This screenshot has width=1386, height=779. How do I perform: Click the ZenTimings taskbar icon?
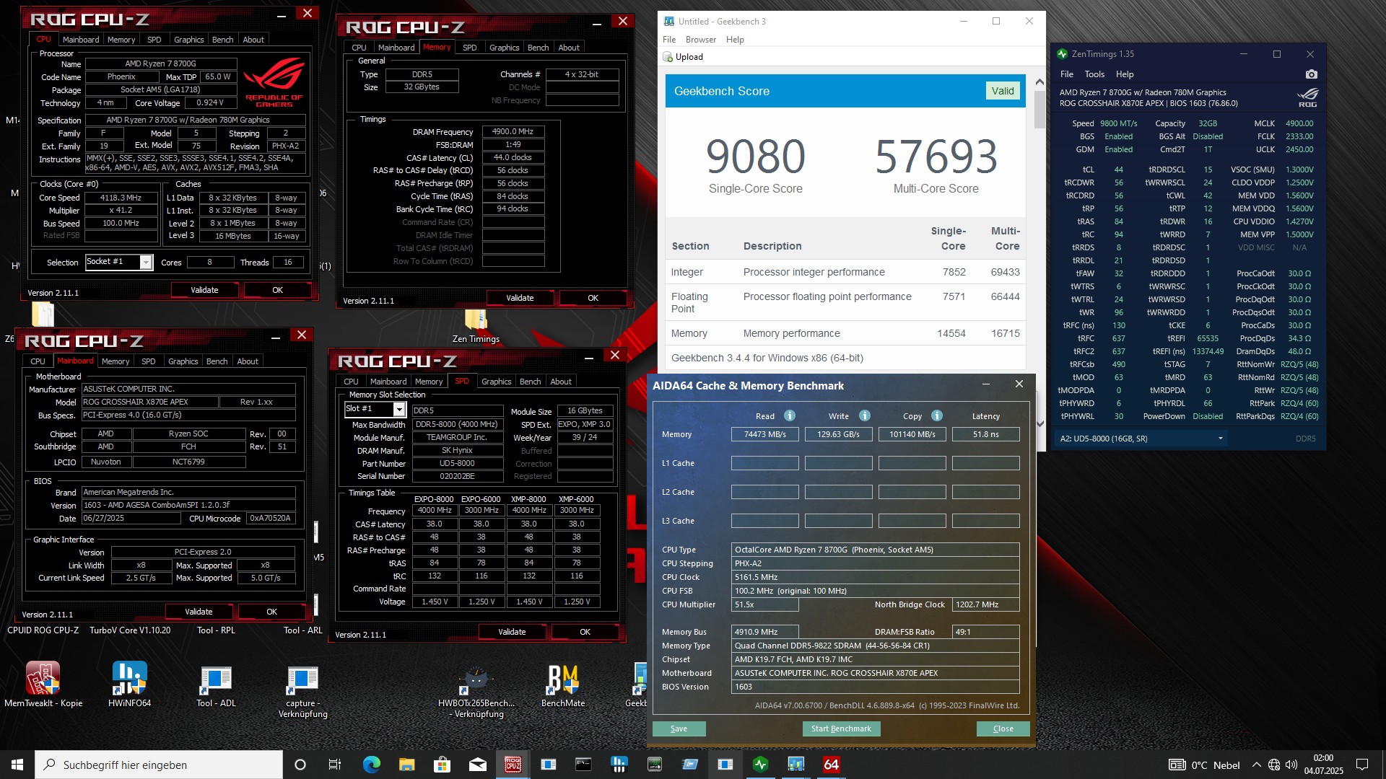(760, 765)
